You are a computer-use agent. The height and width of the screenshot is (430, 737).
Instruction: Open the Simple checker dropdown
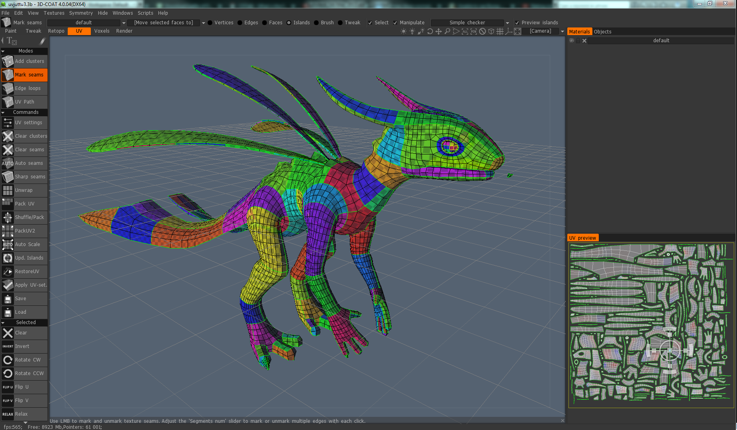470,23
